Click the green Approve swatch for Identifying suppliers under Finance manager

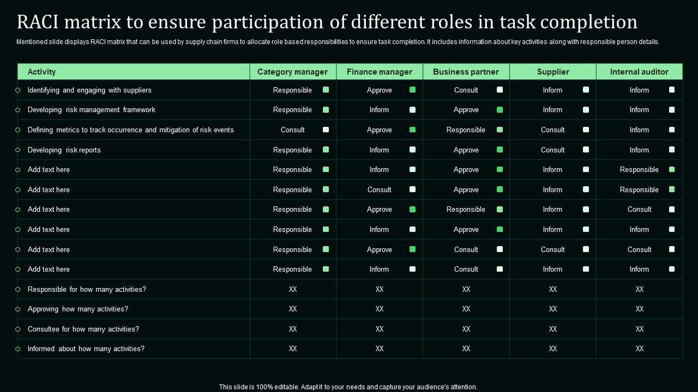pyautogui.click(x=413, y=90)
